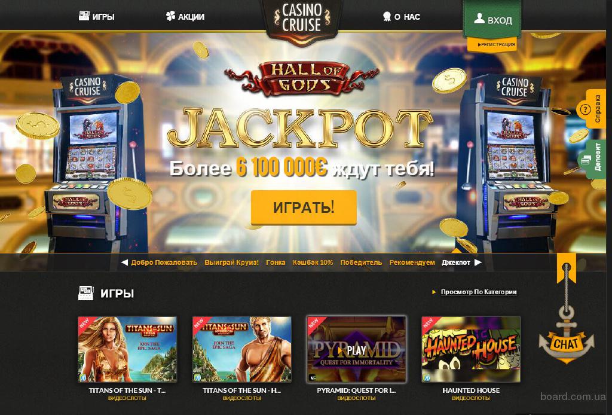Select the Выиграй Круиз! banner tab
Screen dimensions: 612x415
pyautogui.click(x=231, y=263)
